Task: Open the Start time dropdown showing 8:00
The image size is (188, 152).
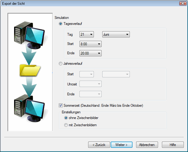Action: 91,44
